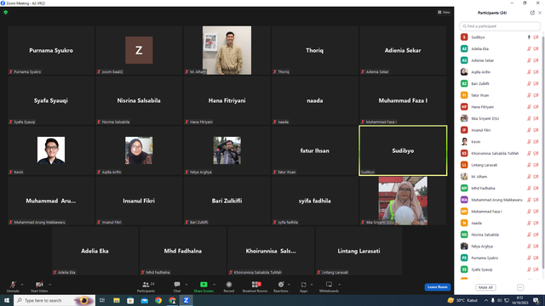Image resolution: width=545 pixels, height=306 pixels.
Task: Open Chrome from the taskbar
Action: (x=158, y=300)
